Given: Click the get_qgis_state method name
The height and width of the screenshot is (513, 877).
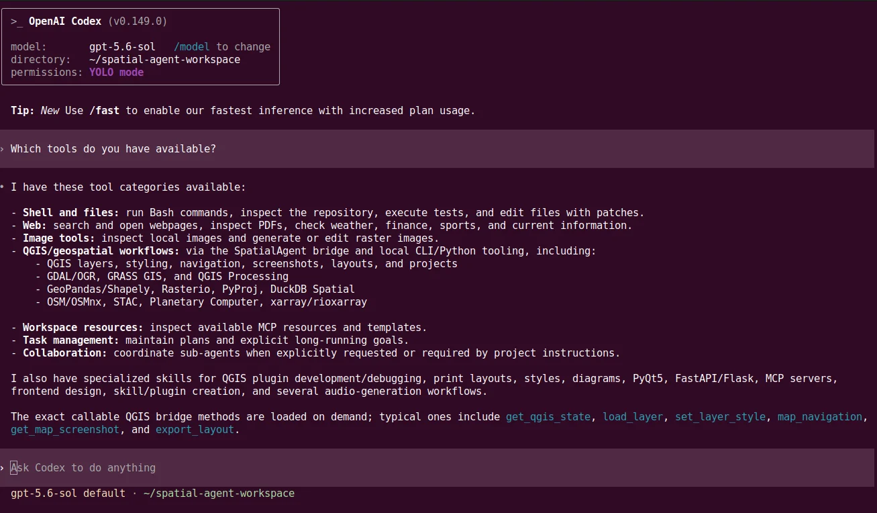Looking at the screenshot, I should [x=548, y=417].
